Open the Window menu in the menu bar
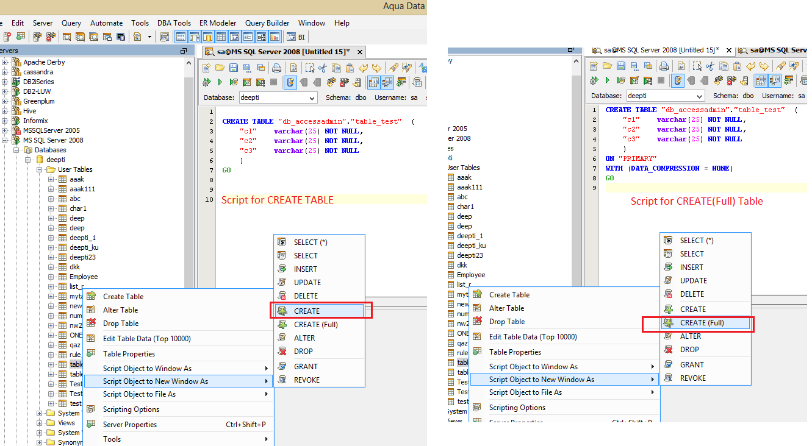The image size is (812, 446). click(312, 23)
